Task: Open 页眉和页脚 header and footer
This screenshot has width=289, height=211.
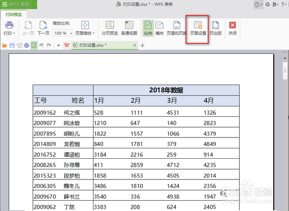Action: click(177, 28)
